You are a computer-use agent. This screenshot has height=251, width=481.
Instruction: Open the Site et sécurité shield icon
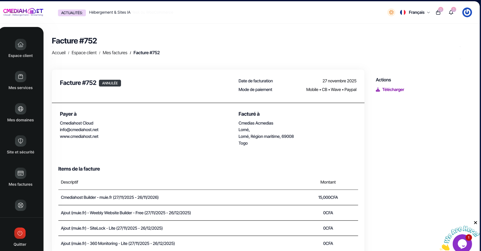point(21,141)
